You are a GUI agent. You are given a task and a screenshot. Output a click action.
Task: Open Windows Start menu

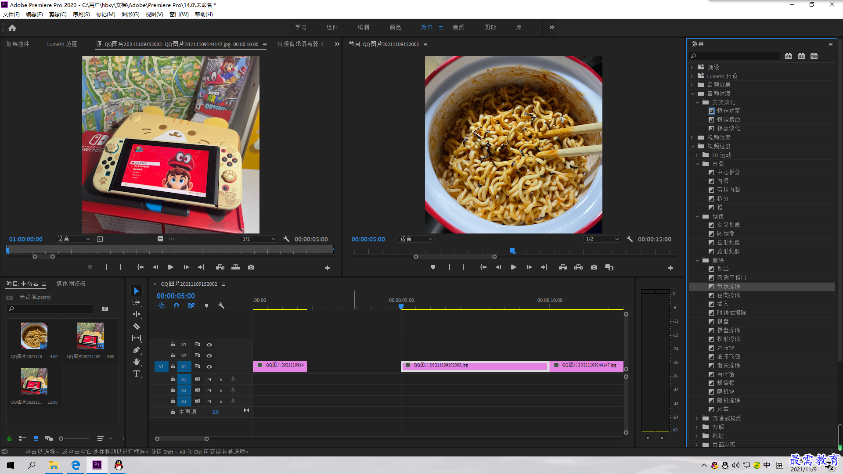tap(11, 465)
